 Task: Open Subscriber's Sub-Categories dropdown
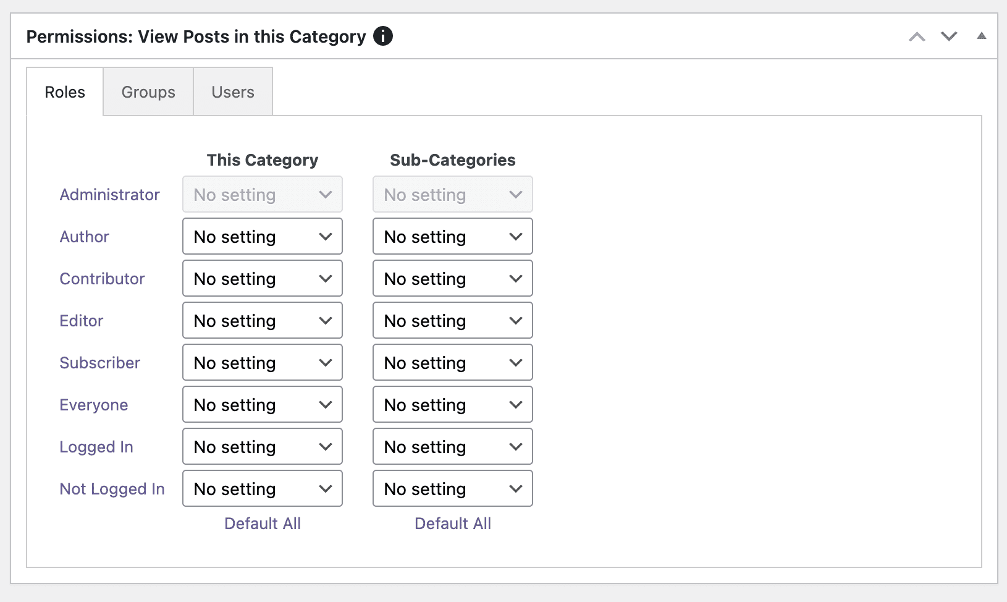[x=452, y=362]
